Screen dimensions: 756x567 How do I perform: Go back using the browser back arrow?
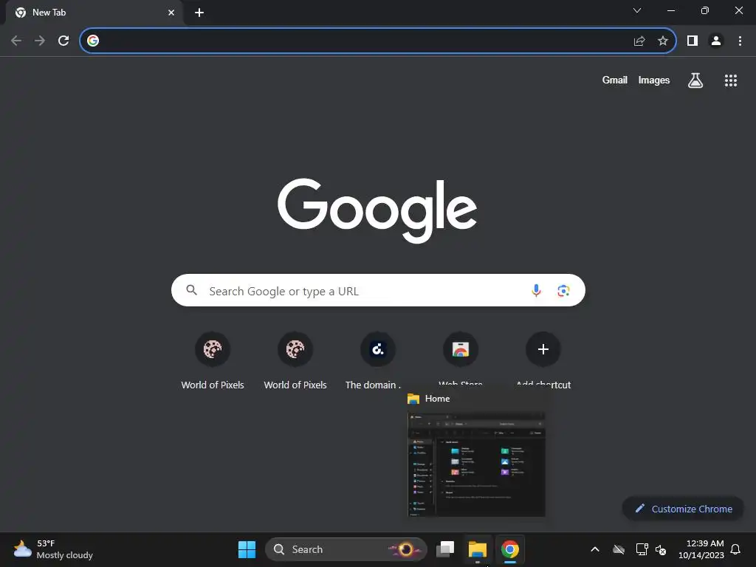click(x=16, y=41)
